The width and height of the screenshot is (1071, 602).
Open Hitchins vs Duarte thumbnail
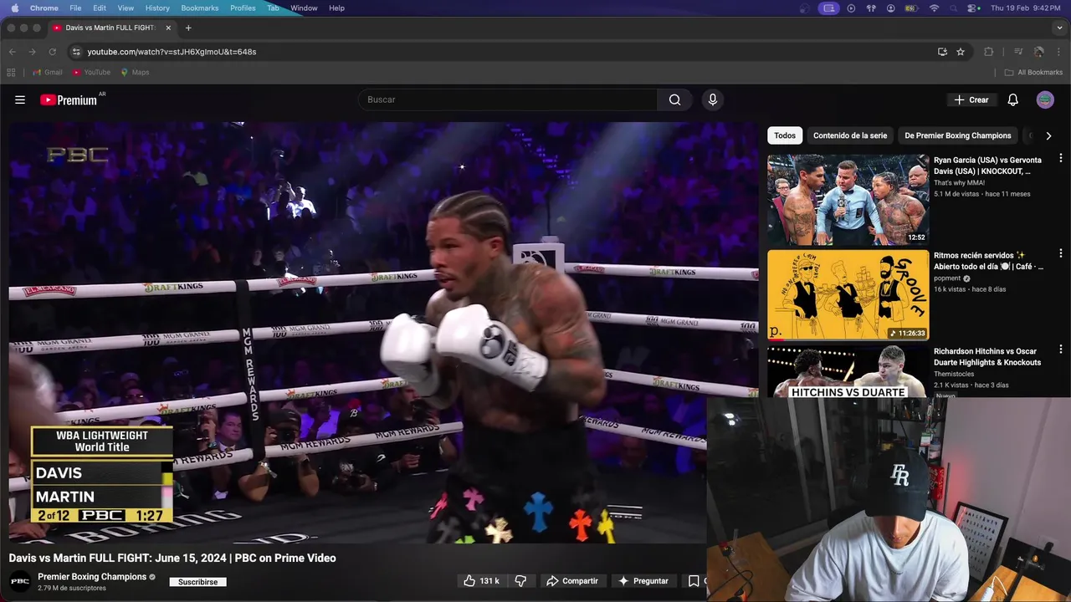(x=848, y=371)
